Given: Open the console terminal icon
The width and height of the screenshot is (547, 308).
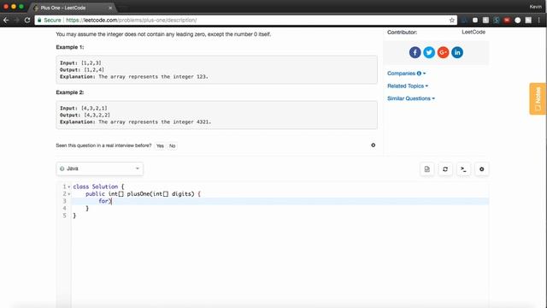Looking at the screenshot, I should click(x=463, y=169).
